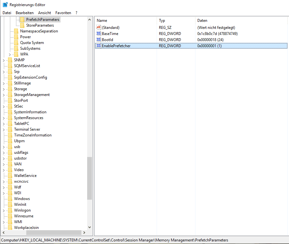The width and height of the screenshot is (289, 244).
Task: Click tree vertical scrollbar down arrow
Action: tap(90, 227)
